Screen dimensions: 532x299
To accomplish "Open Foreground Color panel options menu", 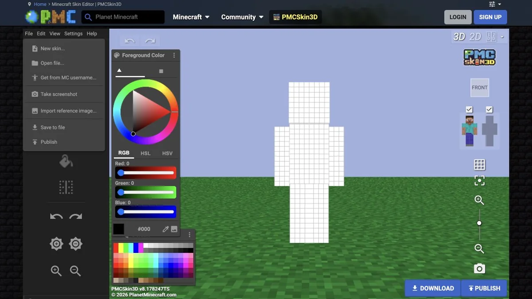I will coord(174,55).
